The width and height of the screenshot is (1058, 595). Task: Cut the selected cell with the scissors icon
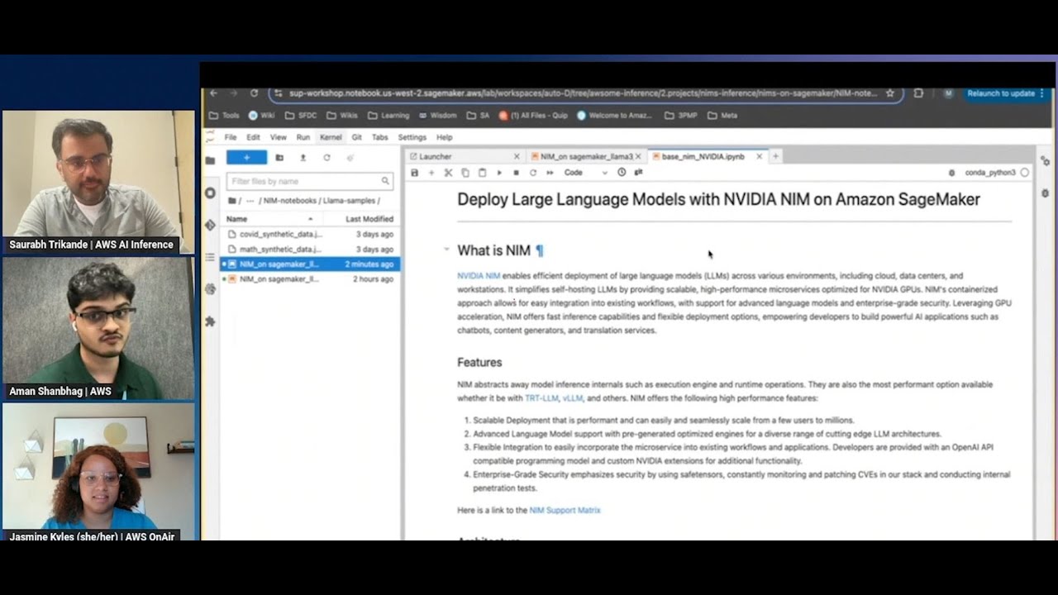[449, 173]
